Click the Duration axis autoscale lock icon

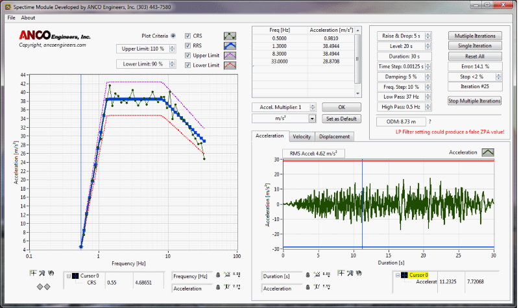pyautogui.click(x=308, y=276)
